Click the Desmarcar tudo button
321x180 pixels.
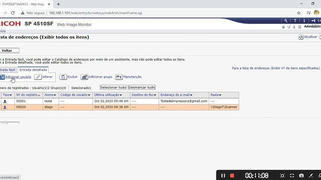tap(141, 87)
